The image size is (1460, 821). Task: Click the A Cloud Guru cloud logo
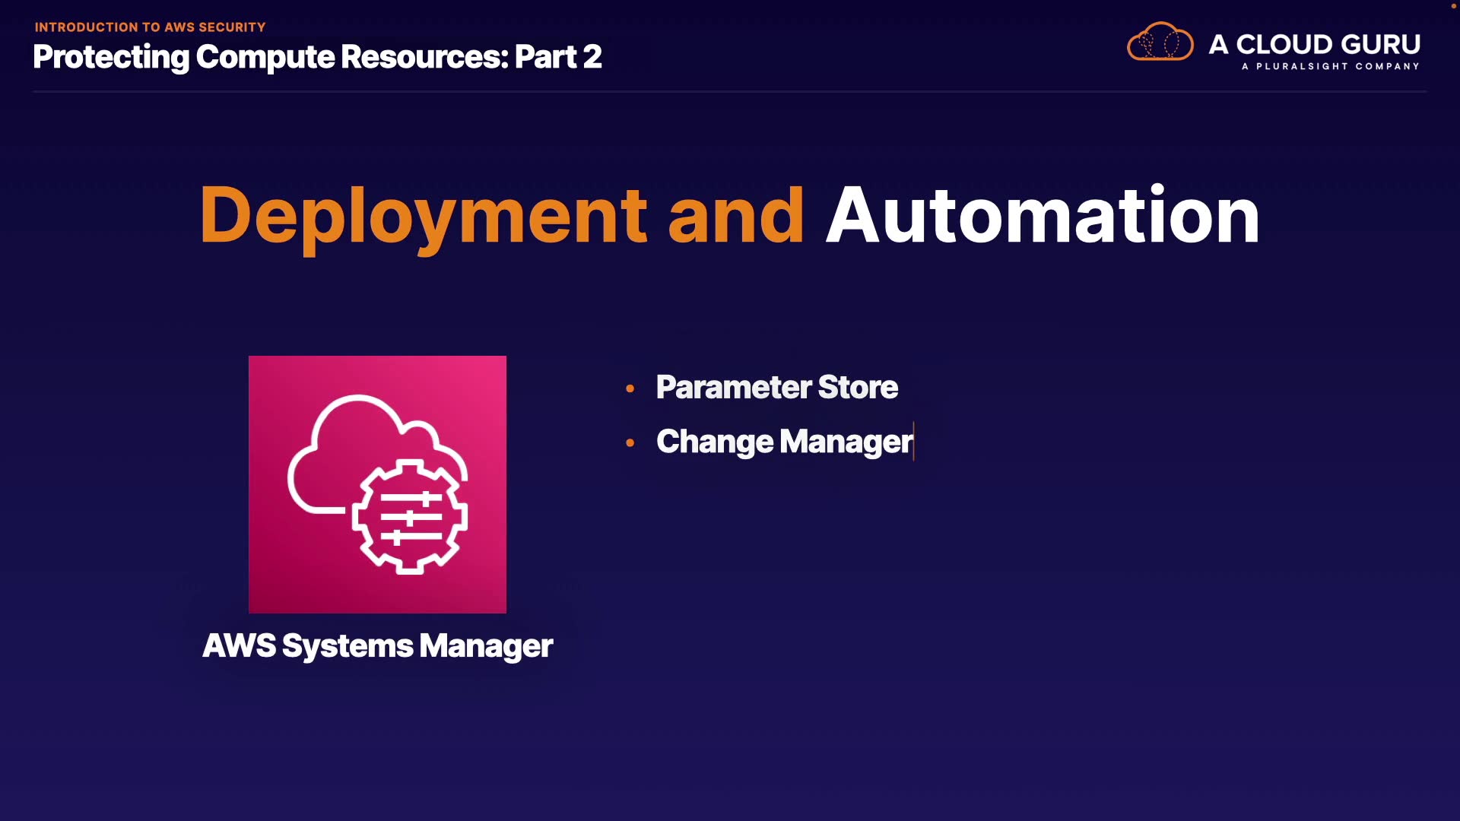tap(1160, 42)
